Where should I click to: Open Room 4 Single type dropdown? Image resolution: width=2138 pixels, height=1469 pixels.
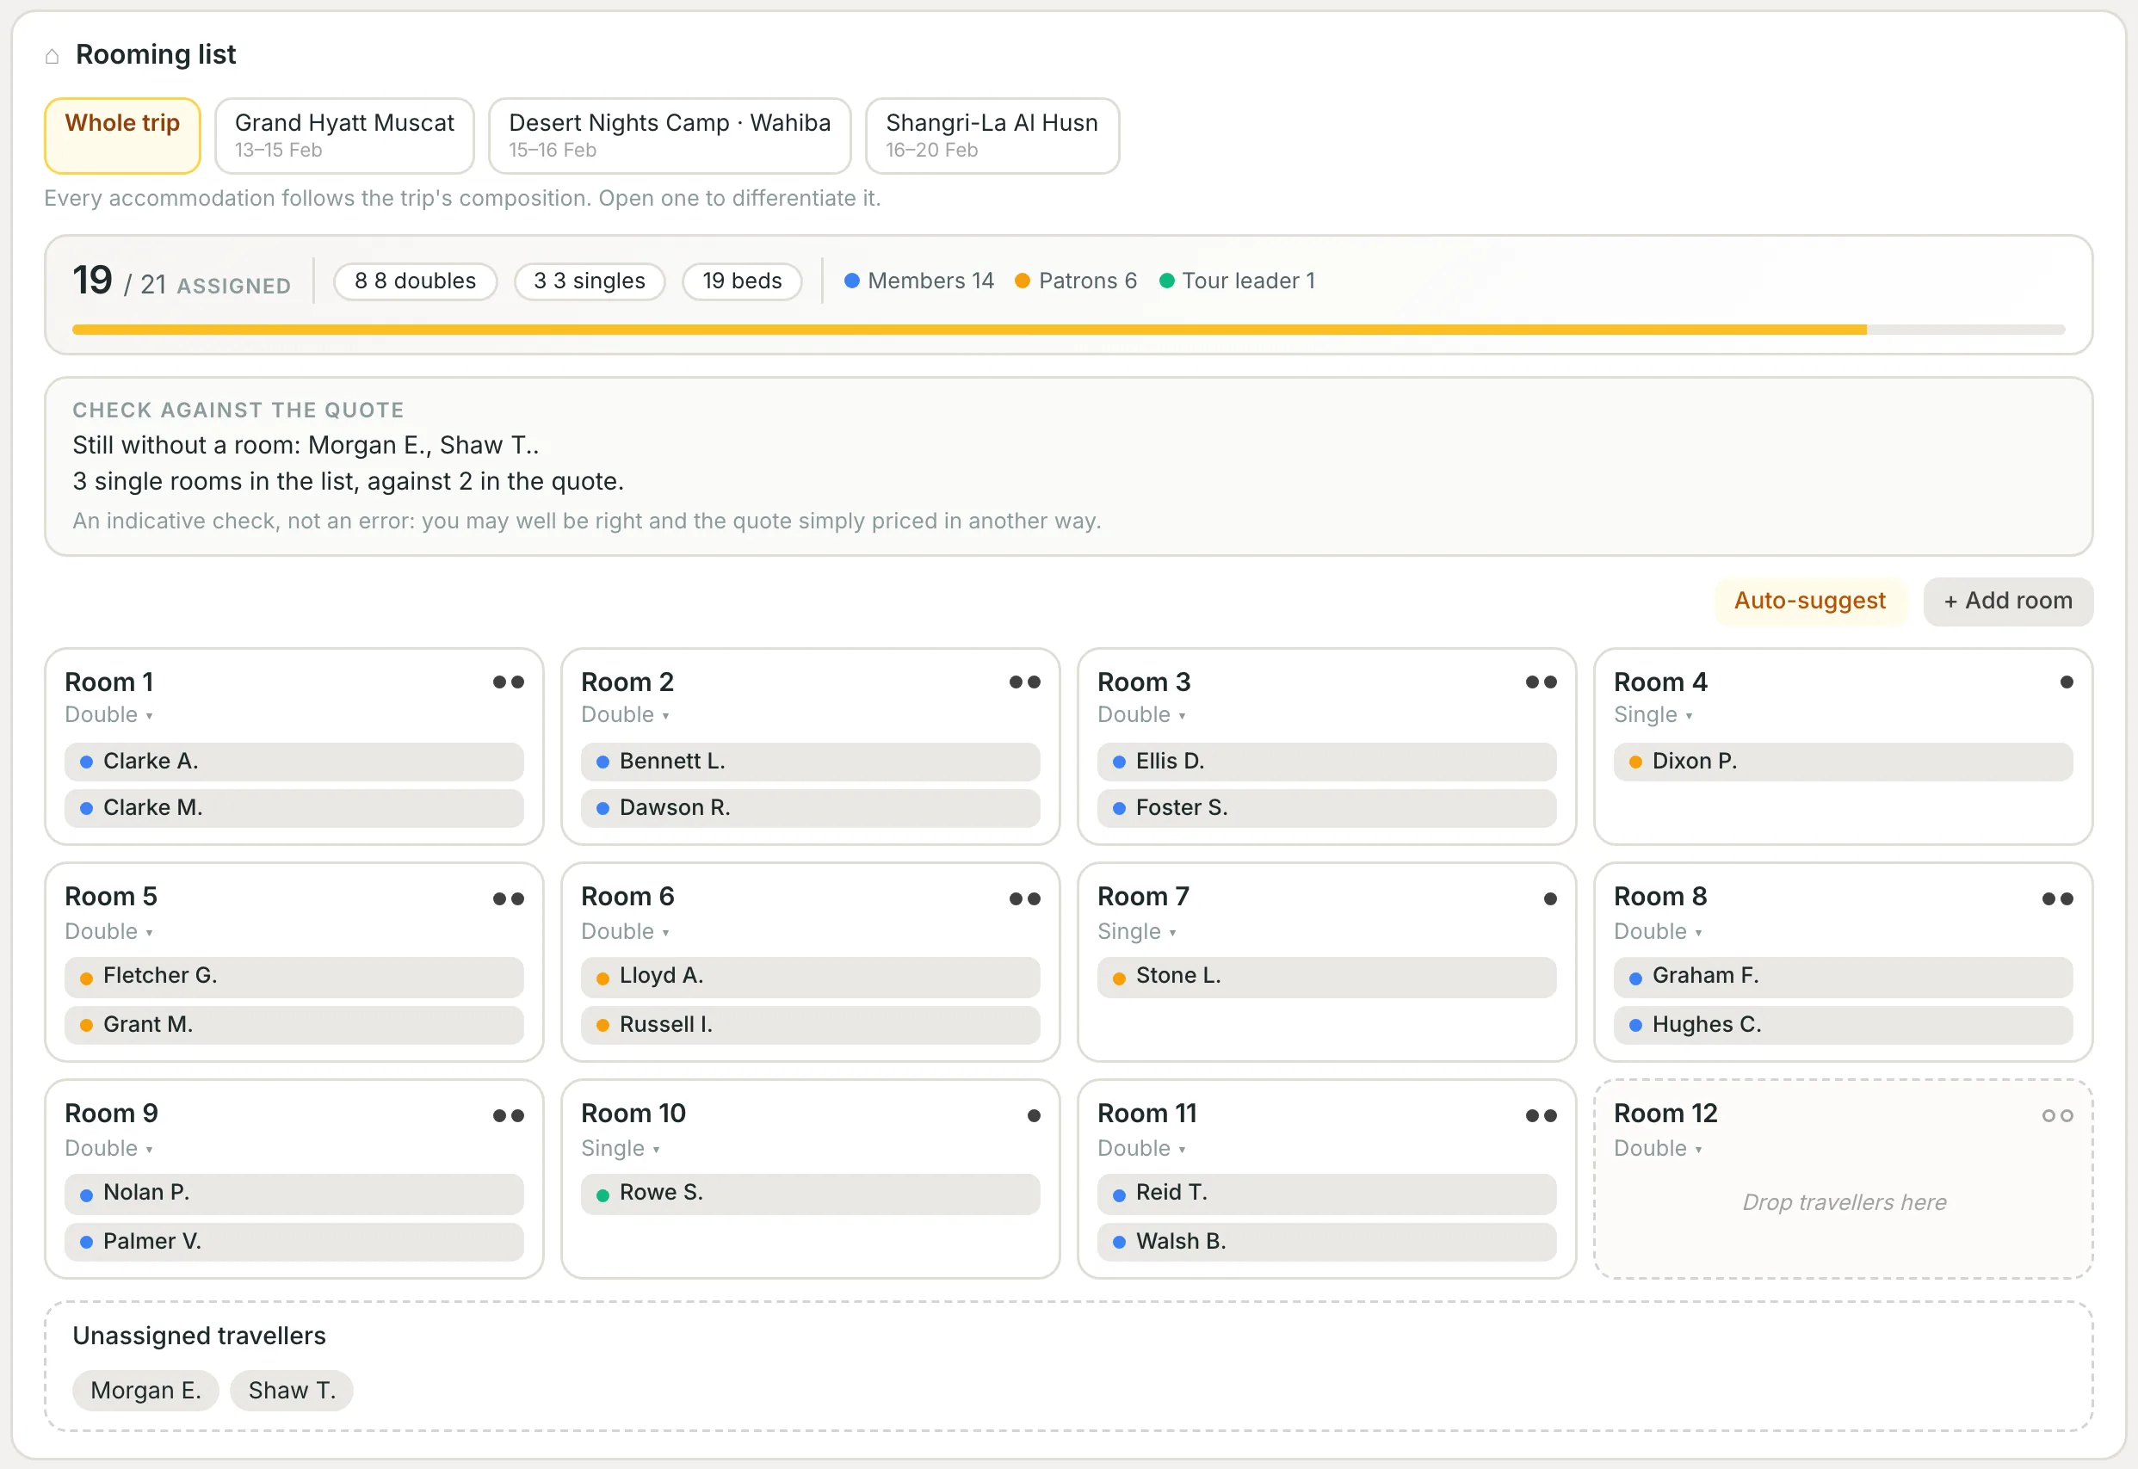pos(1653,715)
